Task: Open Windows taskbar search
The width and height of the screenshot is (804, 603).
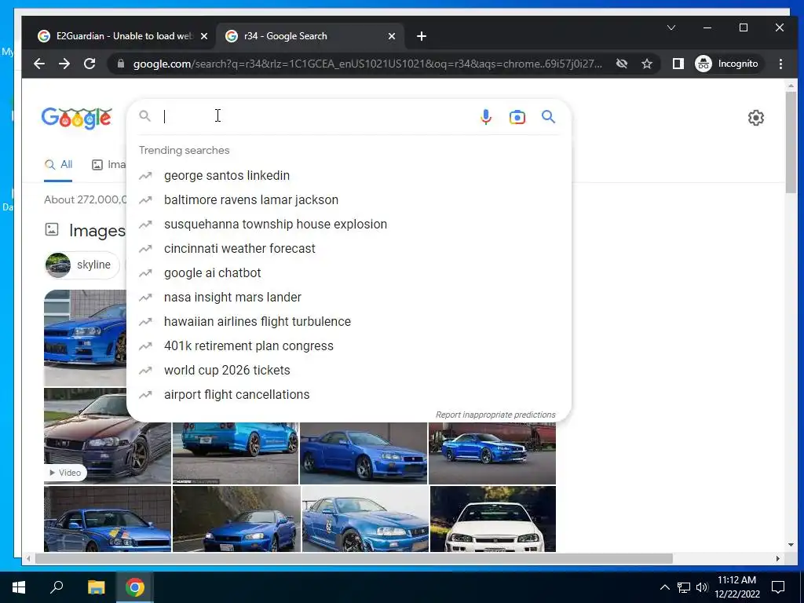Action: pos(57,587)
